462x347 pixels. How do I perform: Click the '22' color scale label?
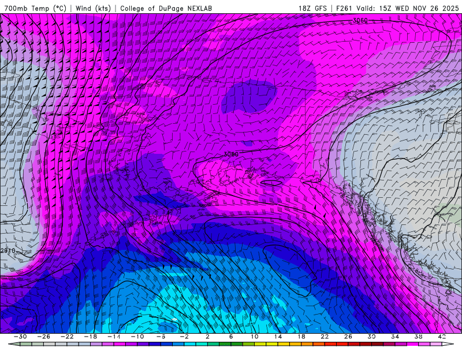click(x=325, y=337)
